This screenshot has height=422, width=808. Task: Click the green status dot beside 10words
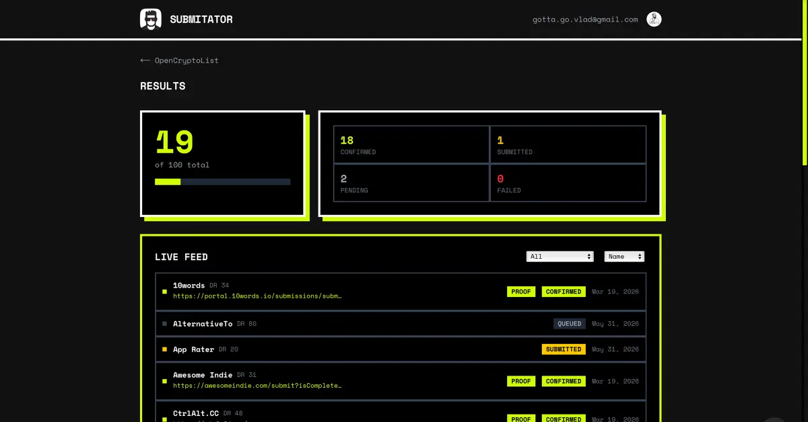[x=164, y=292]
